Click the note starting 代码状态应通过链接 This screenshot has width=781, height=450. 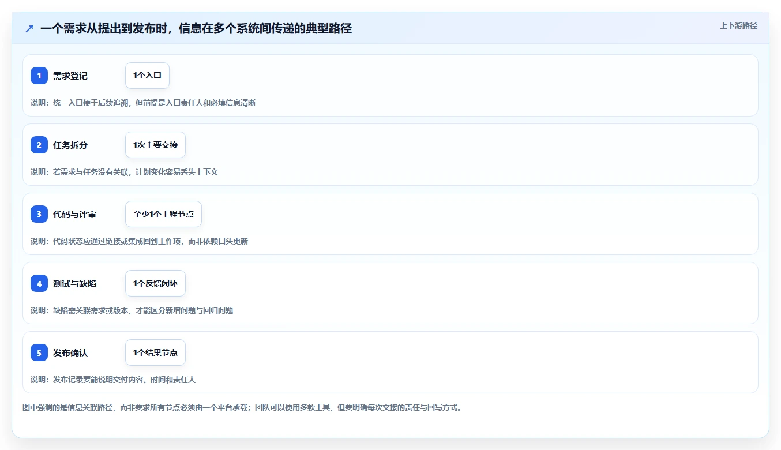pyautogui.click(x=139, y=241)
